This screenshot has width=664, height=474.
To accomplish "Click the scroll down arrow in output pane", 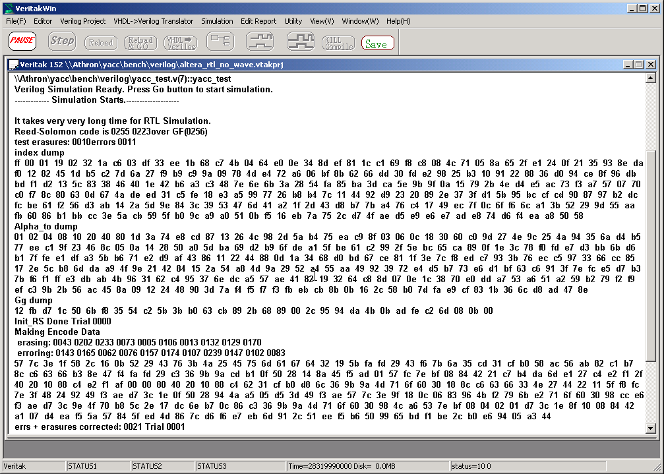I will (651, 429).
